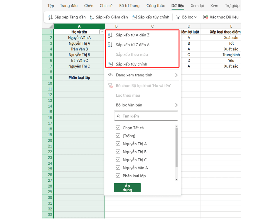Click Sắp xếp tùy chỉnh toolbar icon
Viewport: 280px width, 222px height.
(134, 17)
